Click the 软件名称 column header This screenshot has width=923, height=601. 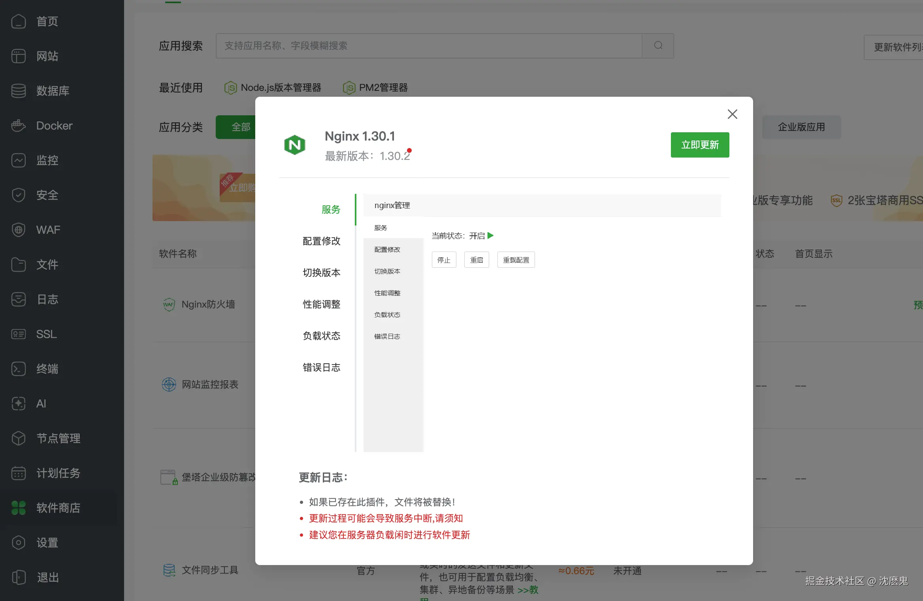click(178, 254)
